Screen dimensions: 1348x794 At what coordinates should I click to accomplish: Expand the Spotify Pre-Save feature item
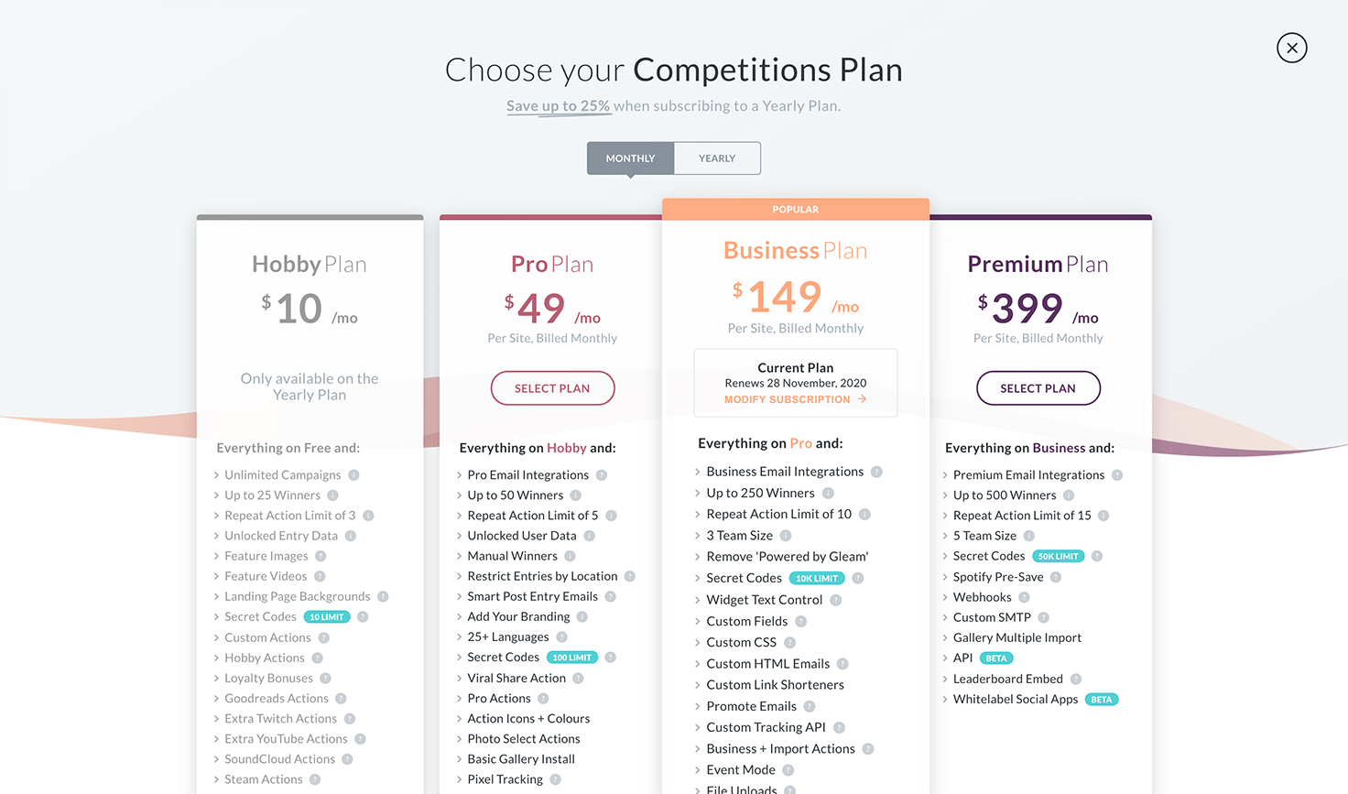click(x=996, y=576)
